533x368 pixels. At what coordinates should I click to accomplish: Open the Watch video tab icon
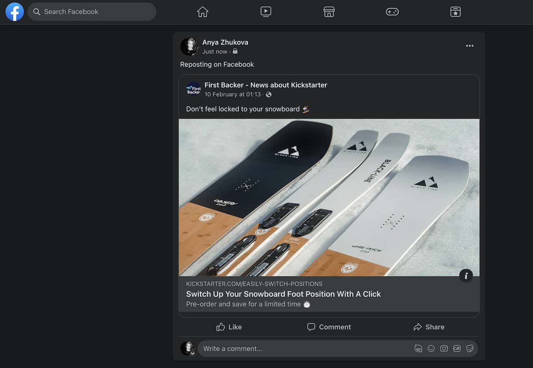pos(266,12)
